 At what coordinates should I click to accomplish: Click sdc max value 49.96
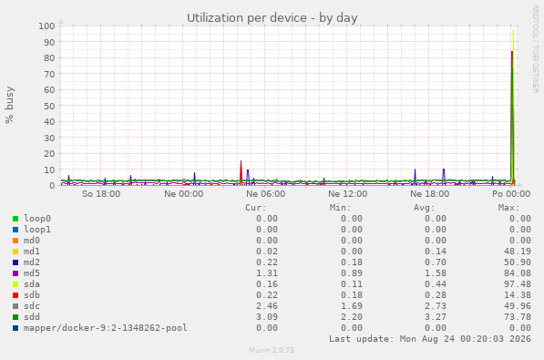click(x=518, y=306)
